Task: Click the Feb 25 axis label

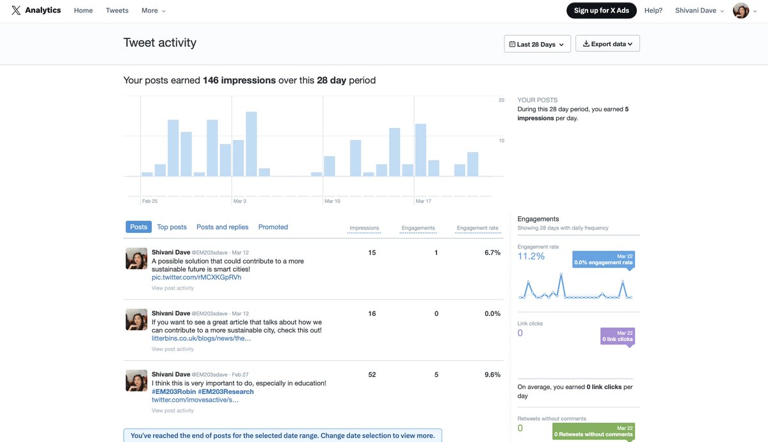Action: [150, 201]
